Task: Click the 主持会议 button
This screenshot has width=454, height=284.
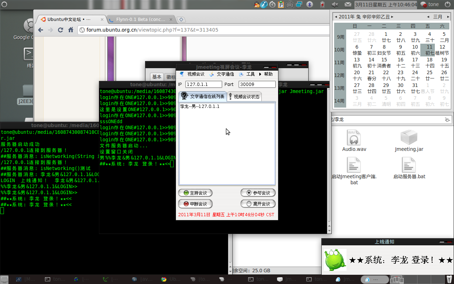Action: [195, 193]
